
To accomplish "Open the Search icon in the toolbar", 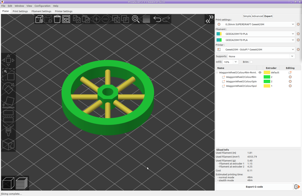I will (x=136, y=19).
